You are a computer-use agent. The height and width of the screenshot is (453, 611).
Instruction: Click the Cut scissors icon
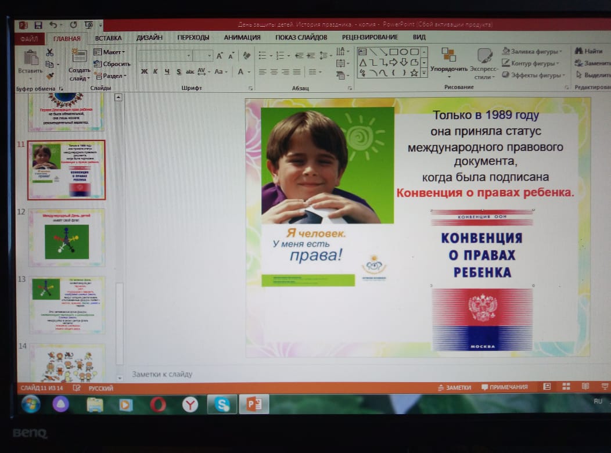pyautogui.click(x=49, y=53)
